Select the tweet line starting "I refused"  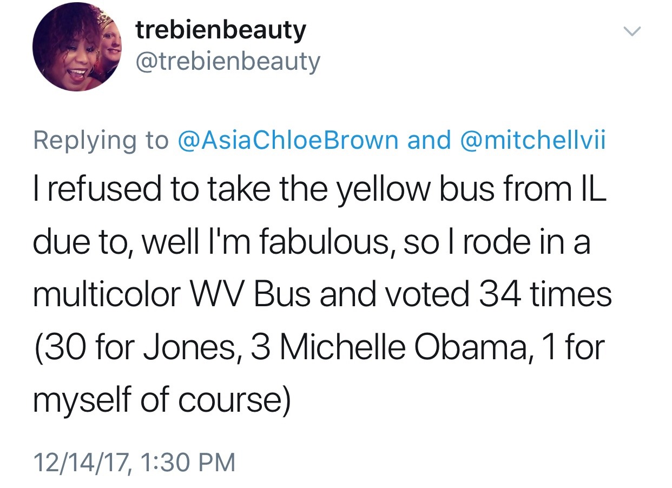pyautogui.click(x=319, y=192)
